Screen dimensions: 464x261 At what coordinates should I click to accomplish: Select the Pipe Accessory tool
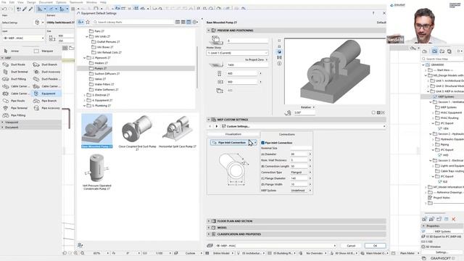click(46, 108)
